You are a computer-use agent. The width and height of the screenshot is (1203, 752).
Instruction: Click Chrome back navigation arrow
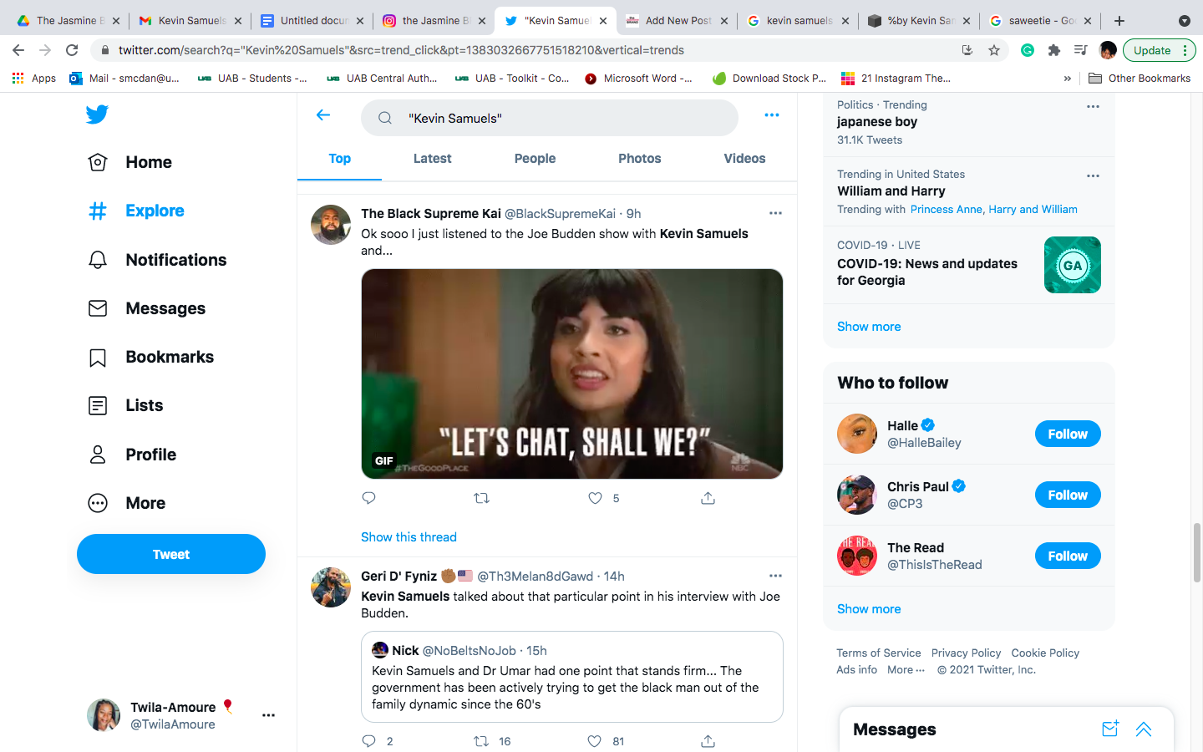(18, 50)
